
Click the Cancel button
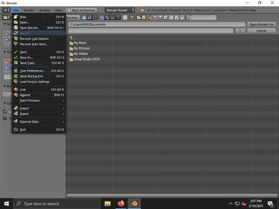tap(262, 30)
